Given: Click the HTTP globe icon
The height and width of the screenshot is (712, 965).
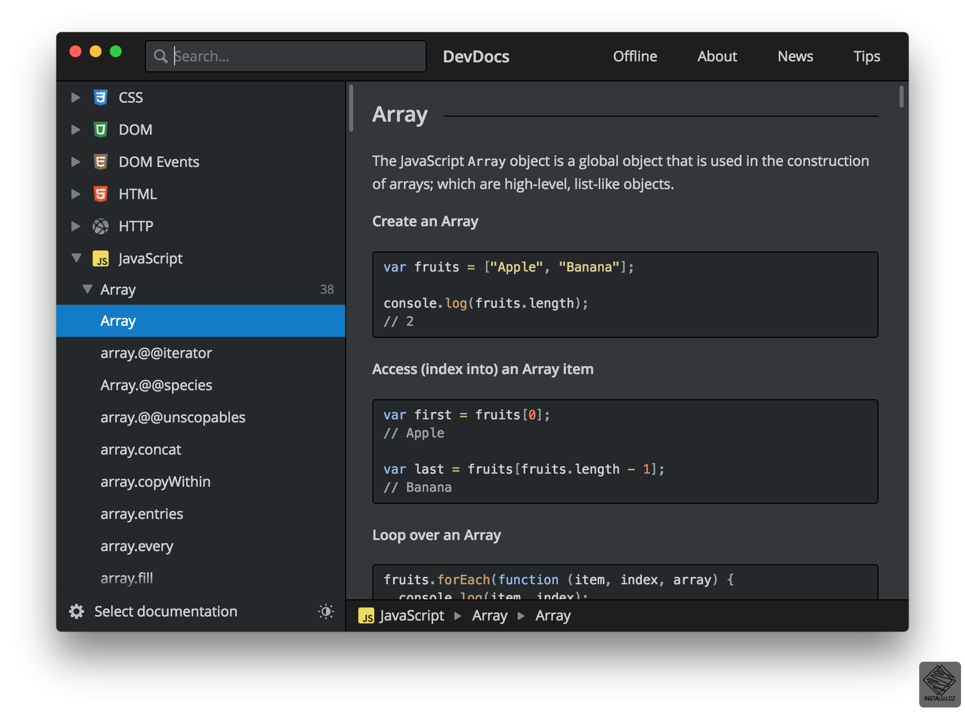Looking at the screenshot, I should point(101,226).
